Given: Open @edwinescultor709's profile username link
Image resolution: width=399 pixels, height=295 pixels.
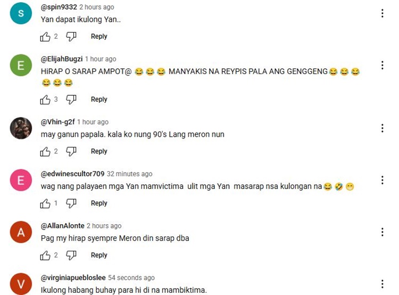Looking at the screenshot, I should click(72, 174).
